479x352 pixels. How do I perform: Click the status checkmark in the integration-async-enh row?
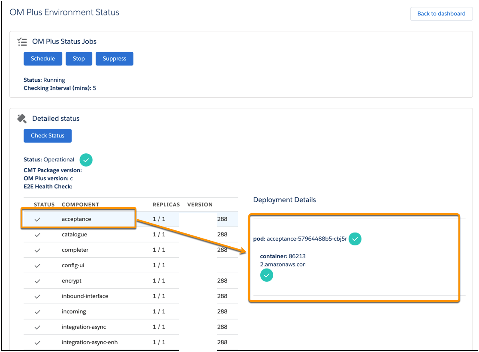37,343
